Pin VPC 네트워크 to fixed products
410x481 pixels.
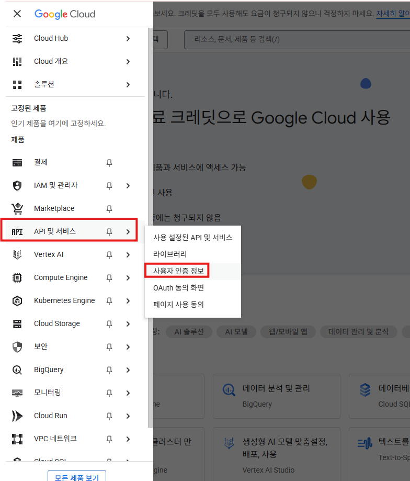click(109, 439)
